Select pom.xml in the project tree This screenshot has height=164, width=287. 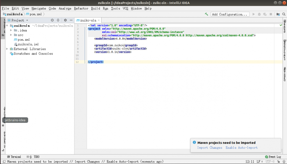[24, 40]
